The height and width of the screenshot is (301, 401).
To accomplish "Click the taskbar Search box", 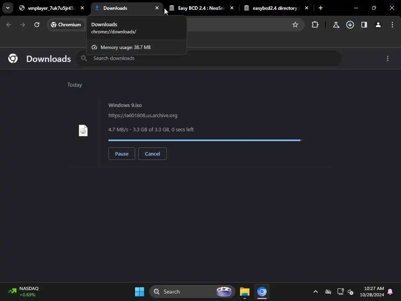I will pos(192,292).
